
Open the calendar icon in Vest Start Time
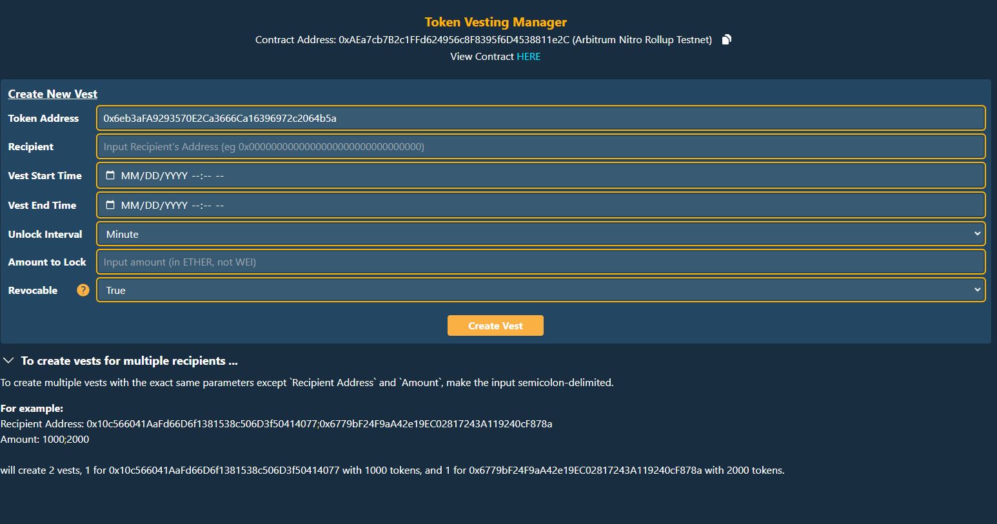point(110,175)
